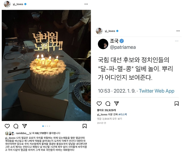This screenshot has width=182, height=152.
Task: Save the tweet screenshot post bookmark
Action: pos(177,103)
